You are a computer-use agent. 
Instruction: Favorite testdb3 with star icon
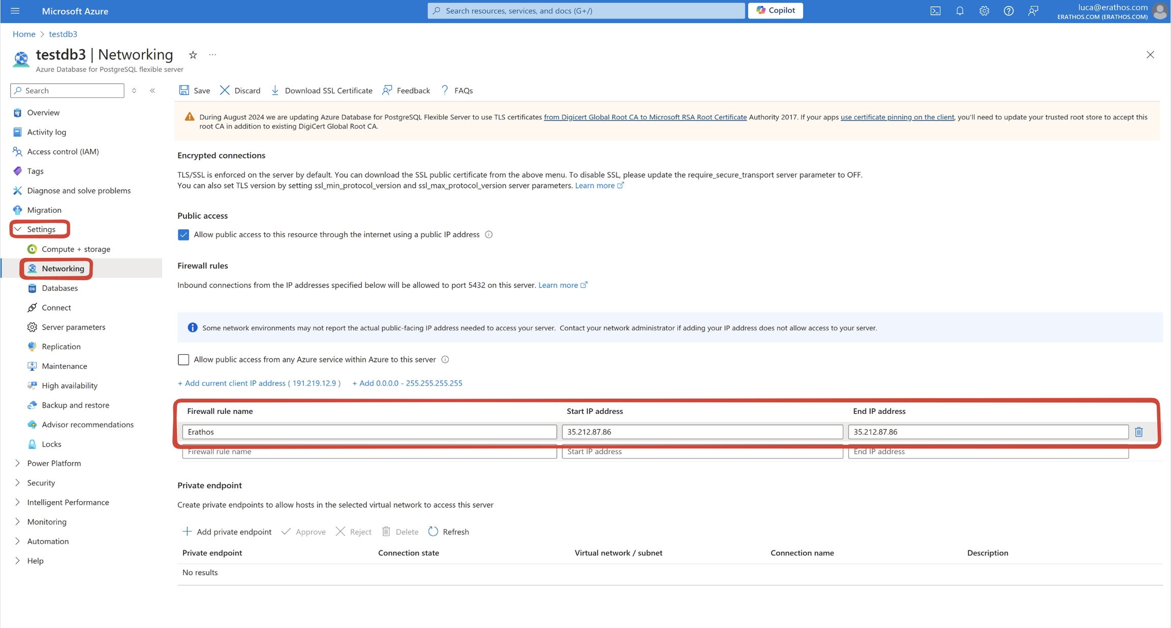pyautogui.click(x=193, y=55)
